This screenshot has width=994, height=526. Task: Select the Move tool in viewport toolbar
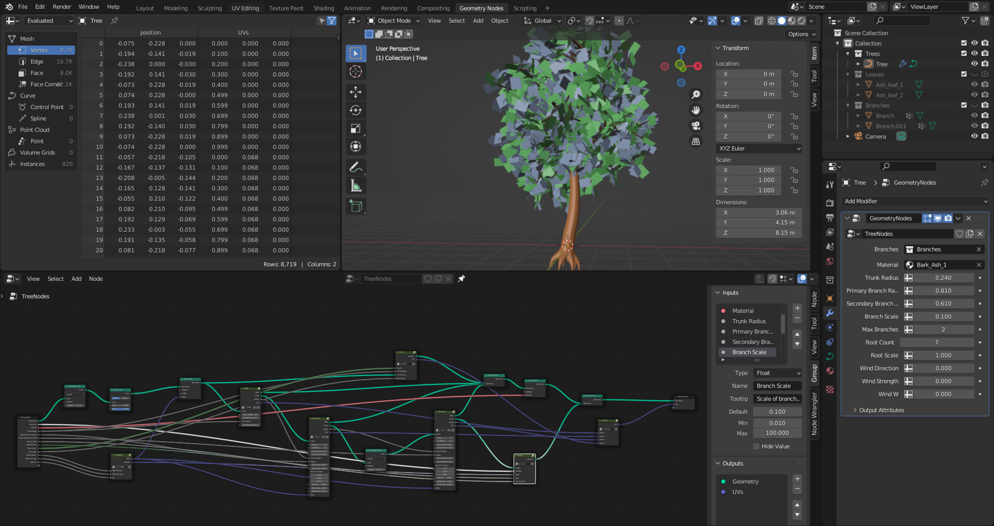[x=356, y=92]
